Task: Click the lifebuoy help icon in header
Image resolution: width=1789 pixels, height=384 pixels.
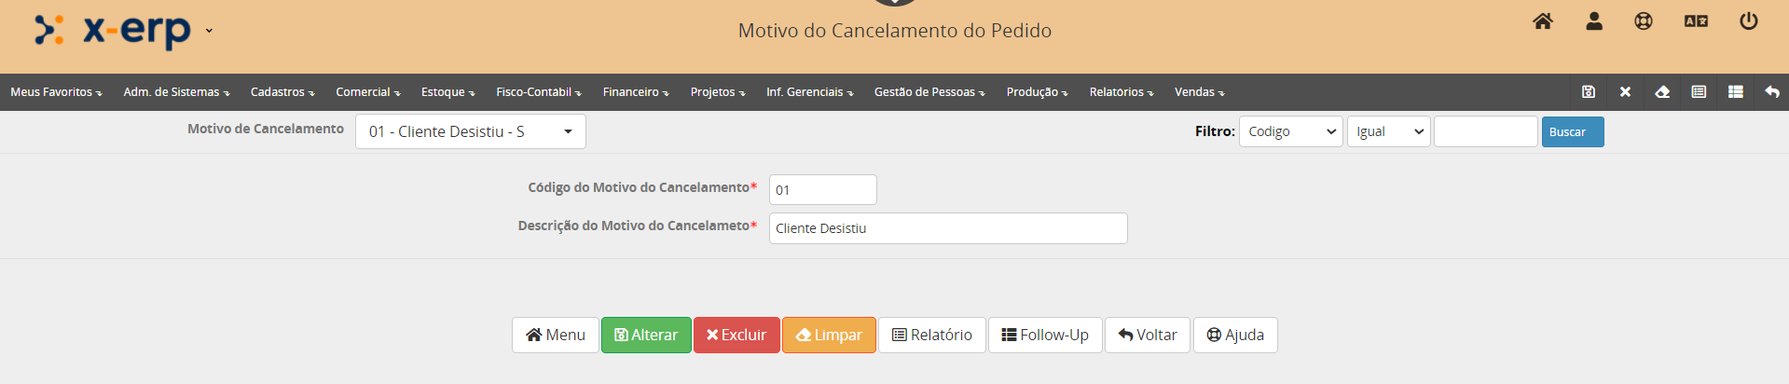Action: (1644, 21)
